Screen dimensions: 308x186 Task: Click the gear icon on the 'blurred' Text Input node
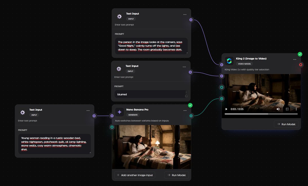coord(119,69)
